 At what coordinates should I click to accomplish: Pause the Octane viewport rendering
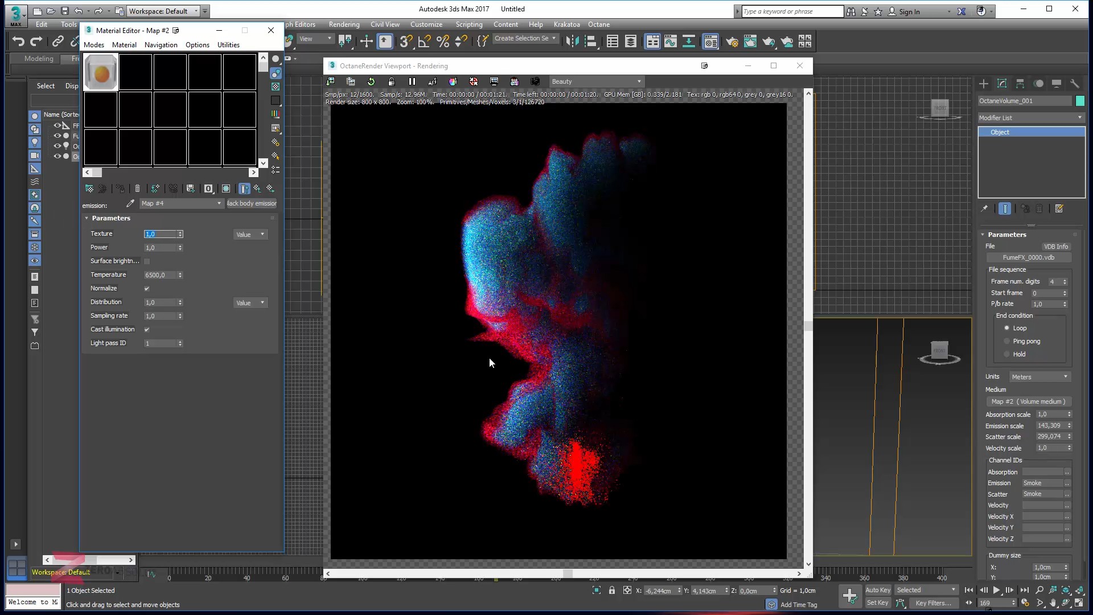(x=412, y=81)
